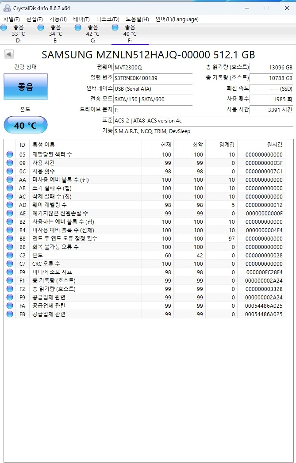
Task: Click the firmware field MVT2300Q
Action: (x=153, y=67)
